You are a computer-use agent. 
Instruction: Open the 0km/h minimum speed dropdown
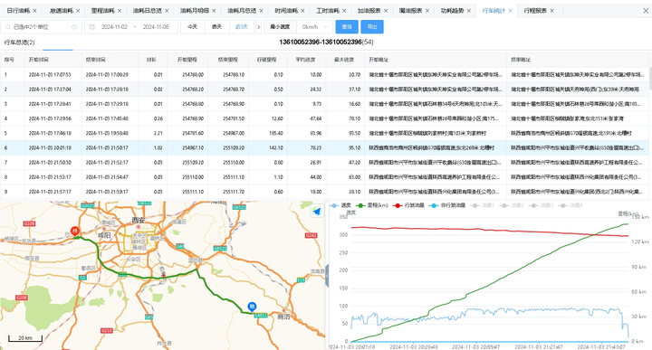[x=314, y=27]
